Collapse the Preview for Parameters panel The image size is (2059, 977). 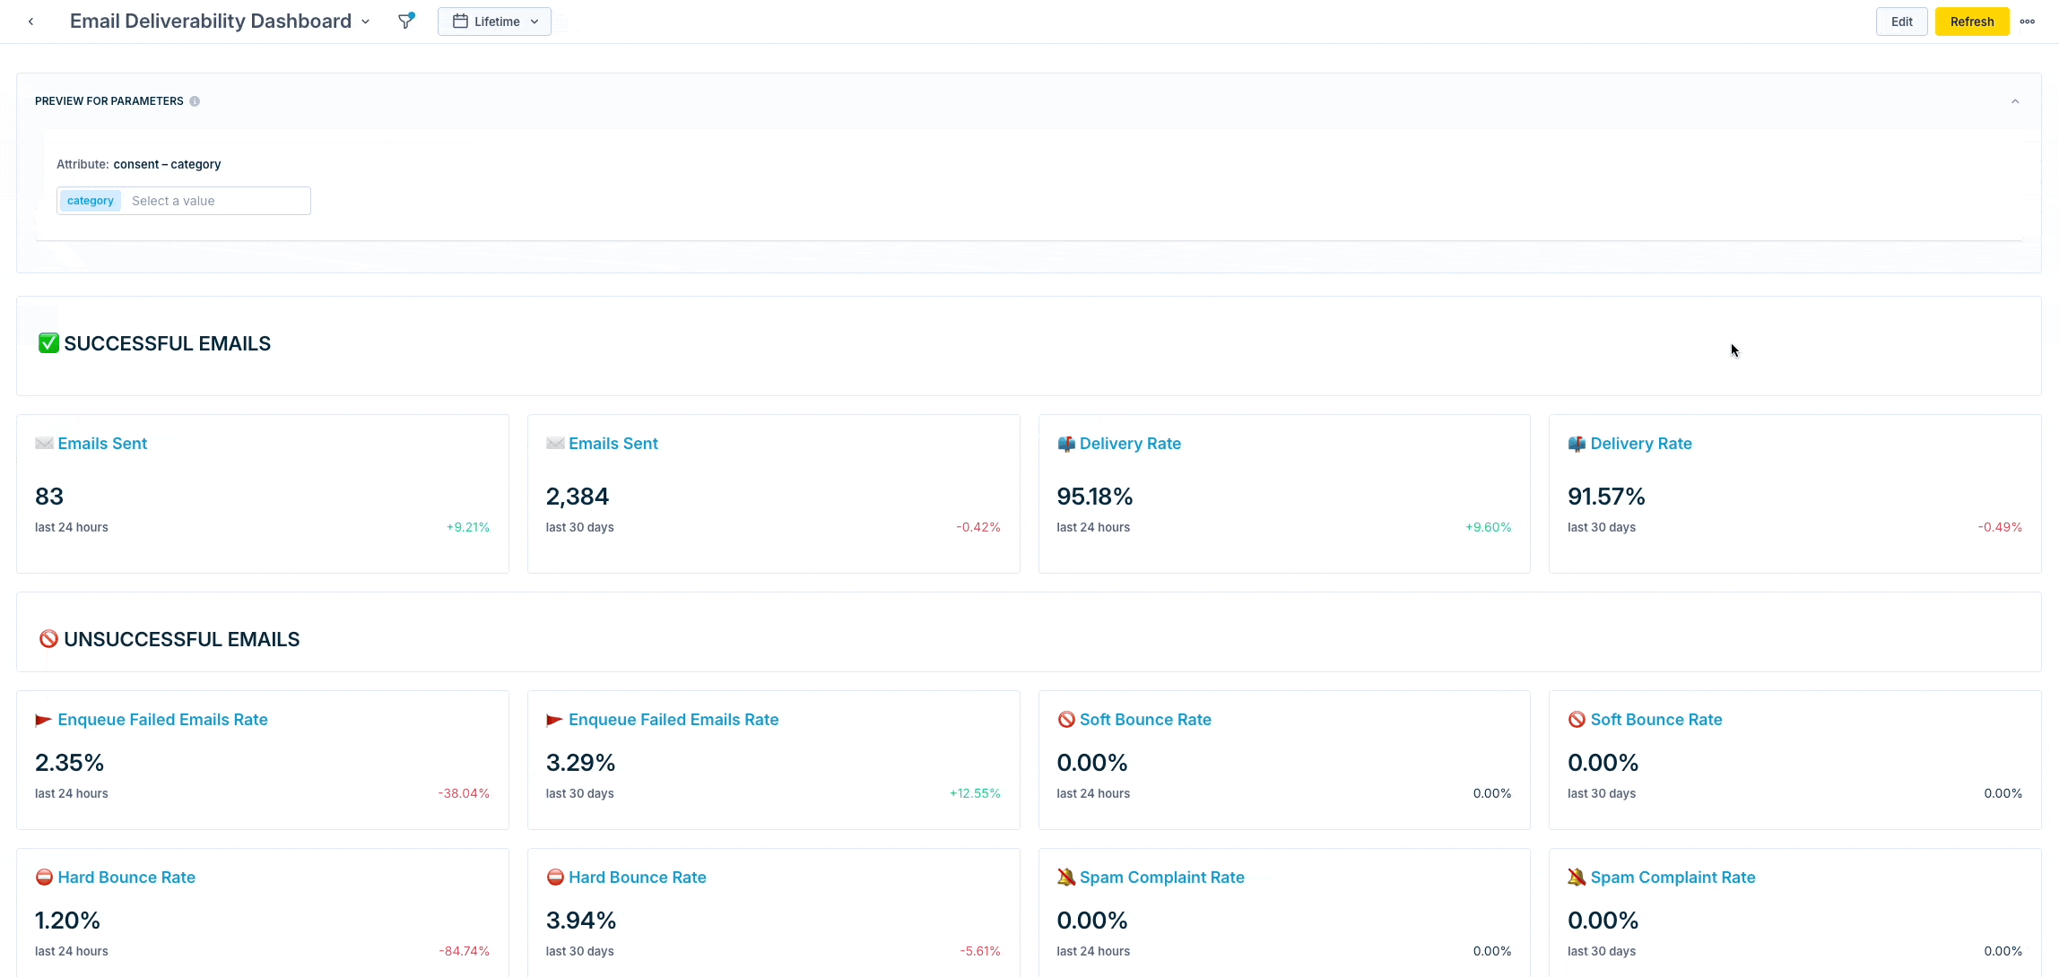2015,101
